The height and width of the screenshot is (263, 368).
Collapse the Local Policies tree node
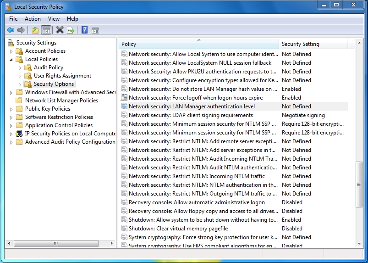[x=11, y=59]
